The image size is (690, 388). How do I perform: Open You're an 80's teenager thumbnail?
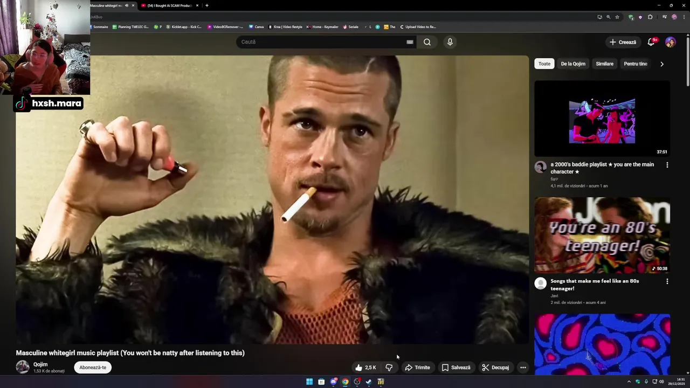(x=602, y=235)
